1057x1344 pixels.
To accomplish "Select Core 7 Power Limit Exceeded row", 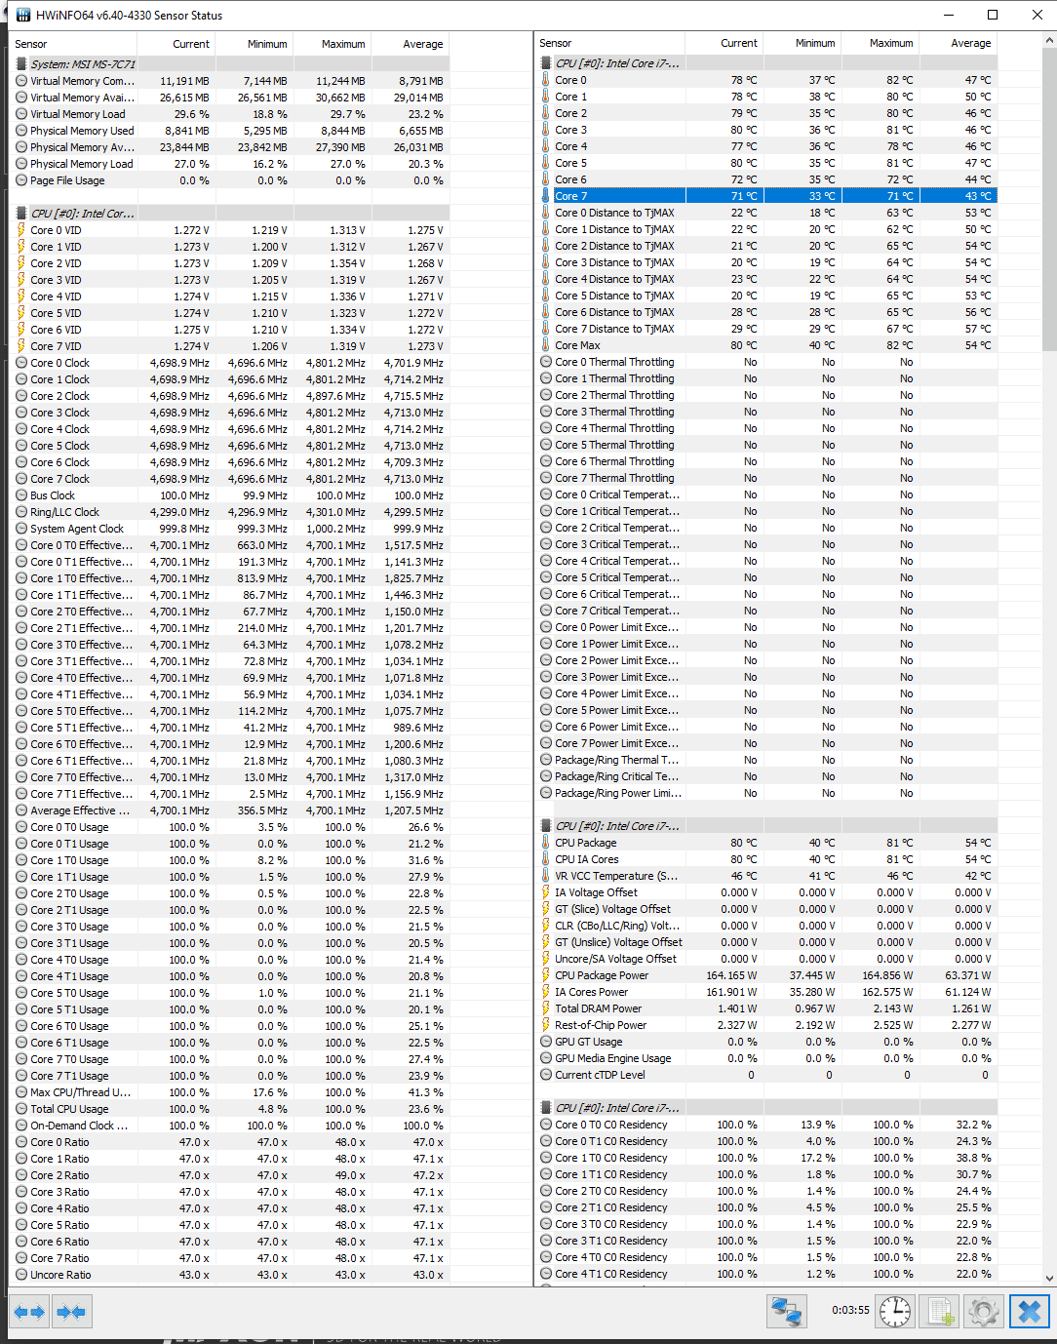I will [x=766, y=743].
